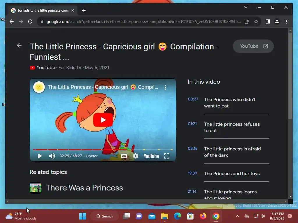Jump to 00:37 The Princess who didn't want to eat
Viewport: 298px width, 223px height.
[228, 102]
